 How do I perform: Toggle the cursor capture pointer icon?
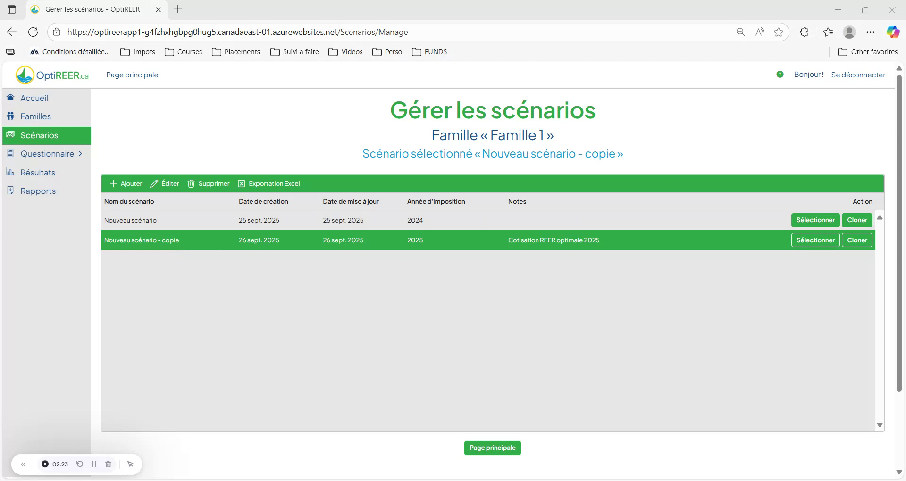point(130,464)
